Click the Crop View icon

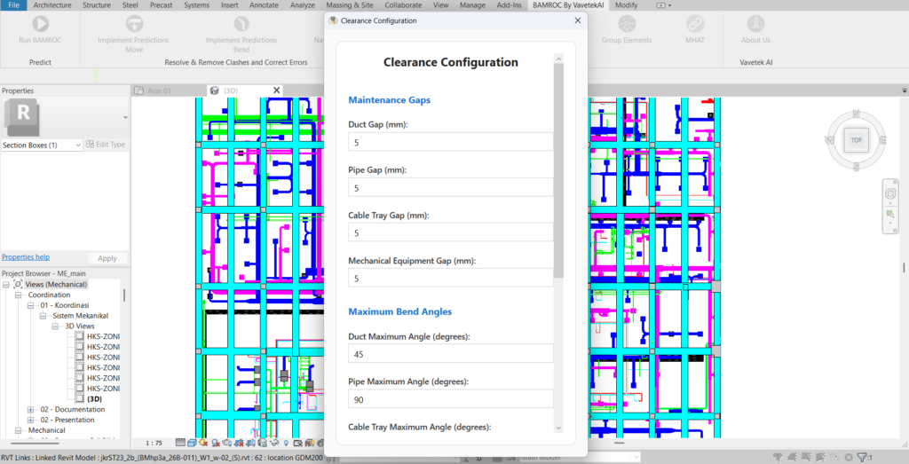(x=240, y=443)
